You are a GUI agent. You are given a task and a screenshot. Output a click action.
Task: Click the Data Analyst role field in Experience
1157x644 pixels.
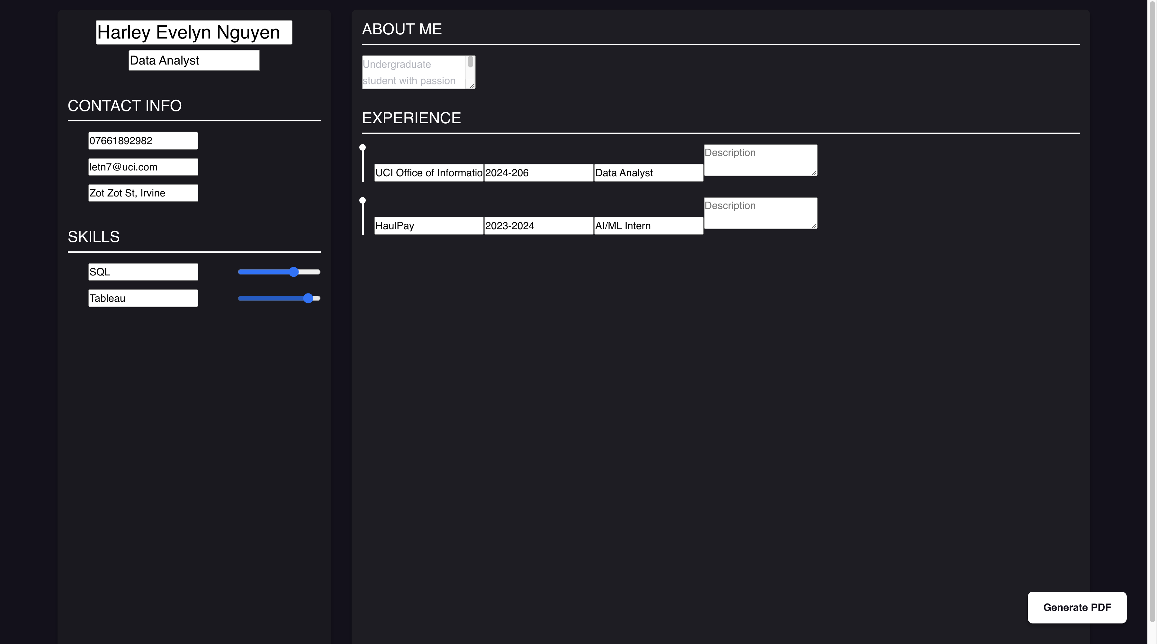click(648, 173)
